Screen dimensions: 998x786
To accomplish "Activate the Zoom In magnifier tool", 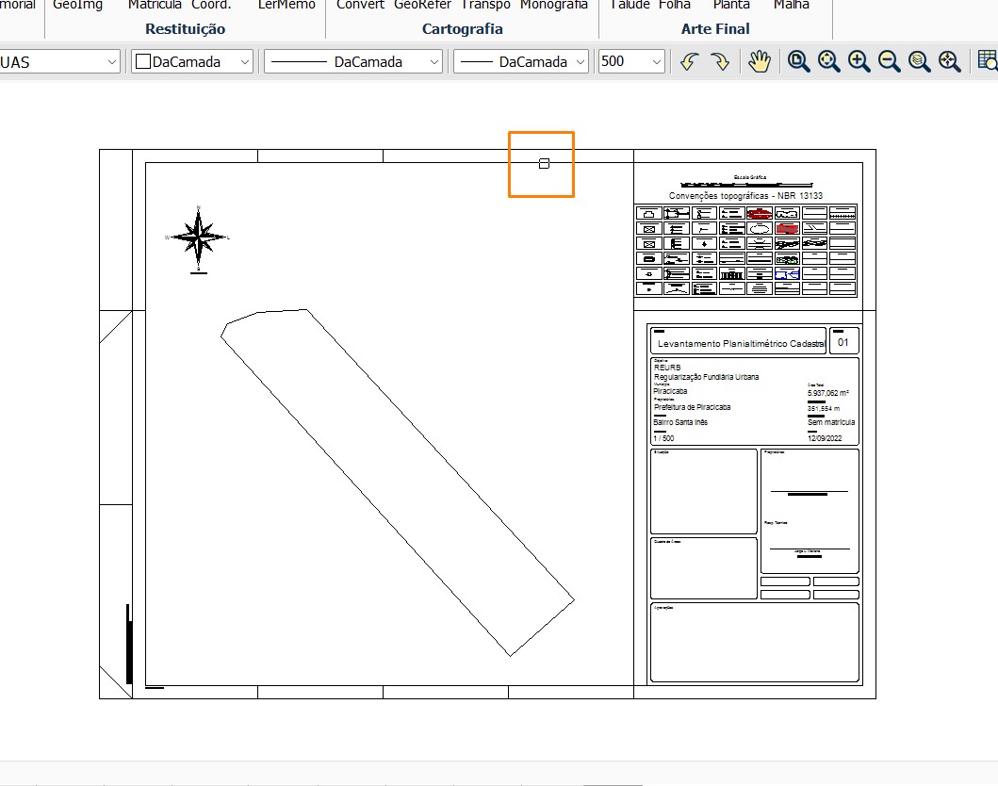I will tap(858, 61).
